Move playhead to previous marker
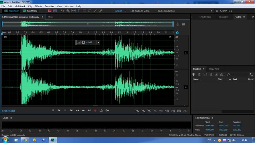Viewport: 255px width, 143px height. [71, 110]
